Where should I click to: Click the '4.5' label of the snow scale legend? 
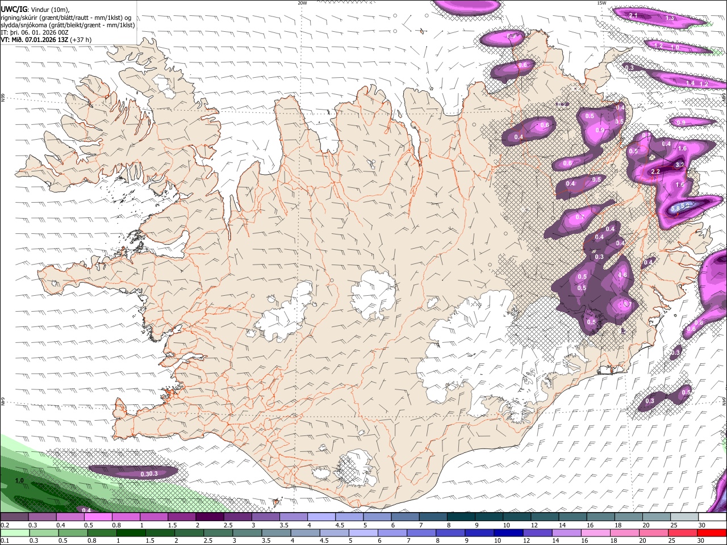pos(340,525)
